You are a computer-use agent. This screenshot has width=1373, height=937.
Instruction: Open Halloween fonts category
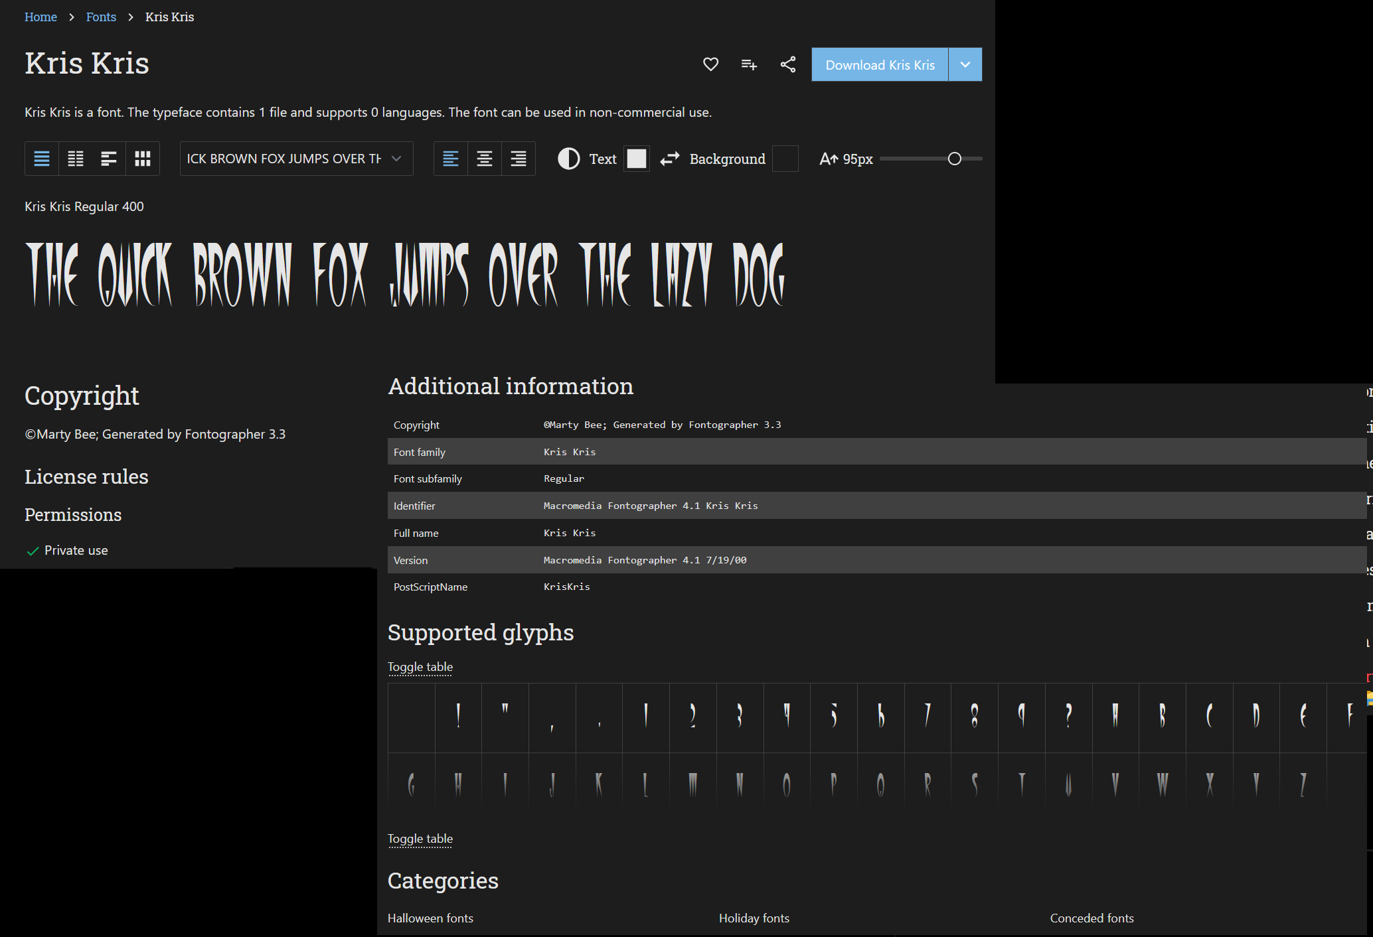[x=430, y=918]
